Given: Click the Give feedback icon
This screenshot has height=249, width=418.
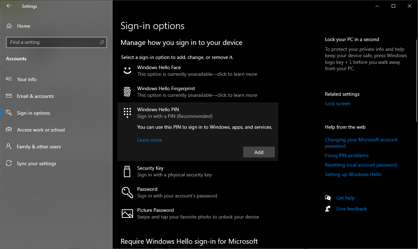Looking at the screenshot, I should pos(328,208).
